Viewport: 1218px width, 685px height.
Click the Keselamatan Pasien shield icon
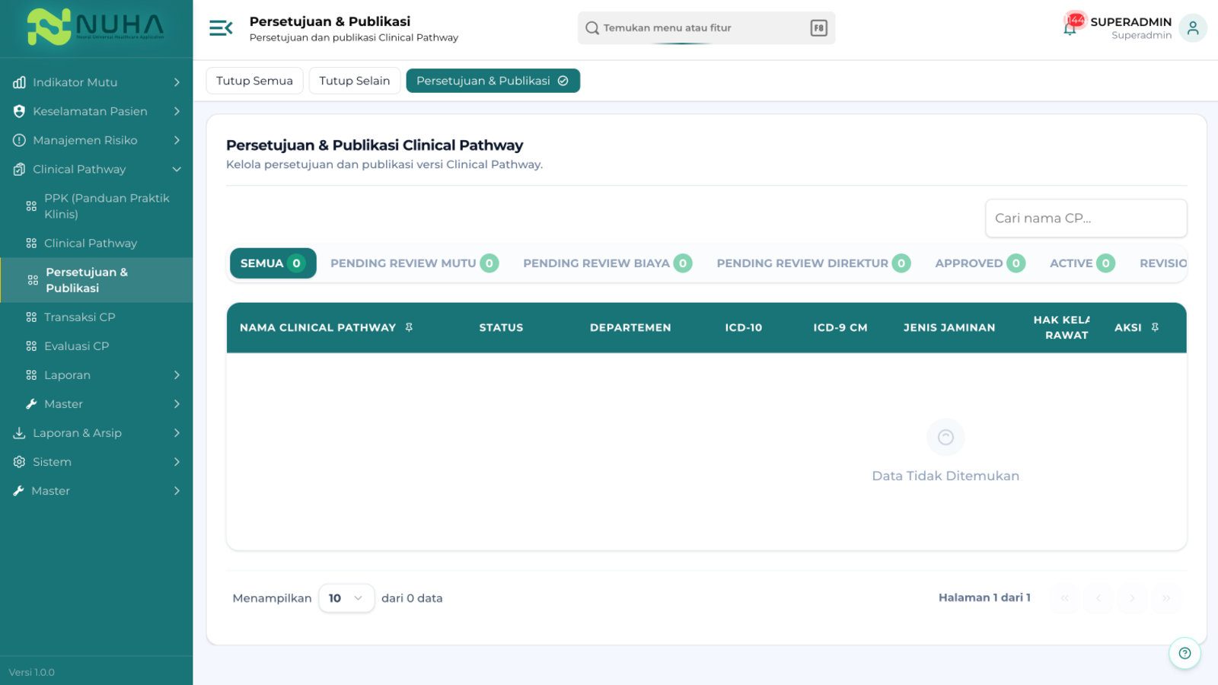[x=19, y=111]
